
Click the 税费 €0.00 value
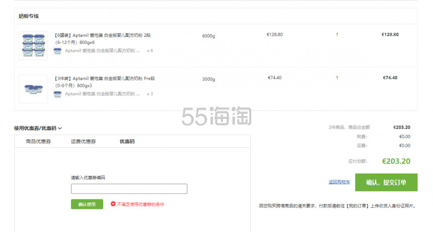pos(405,137)
